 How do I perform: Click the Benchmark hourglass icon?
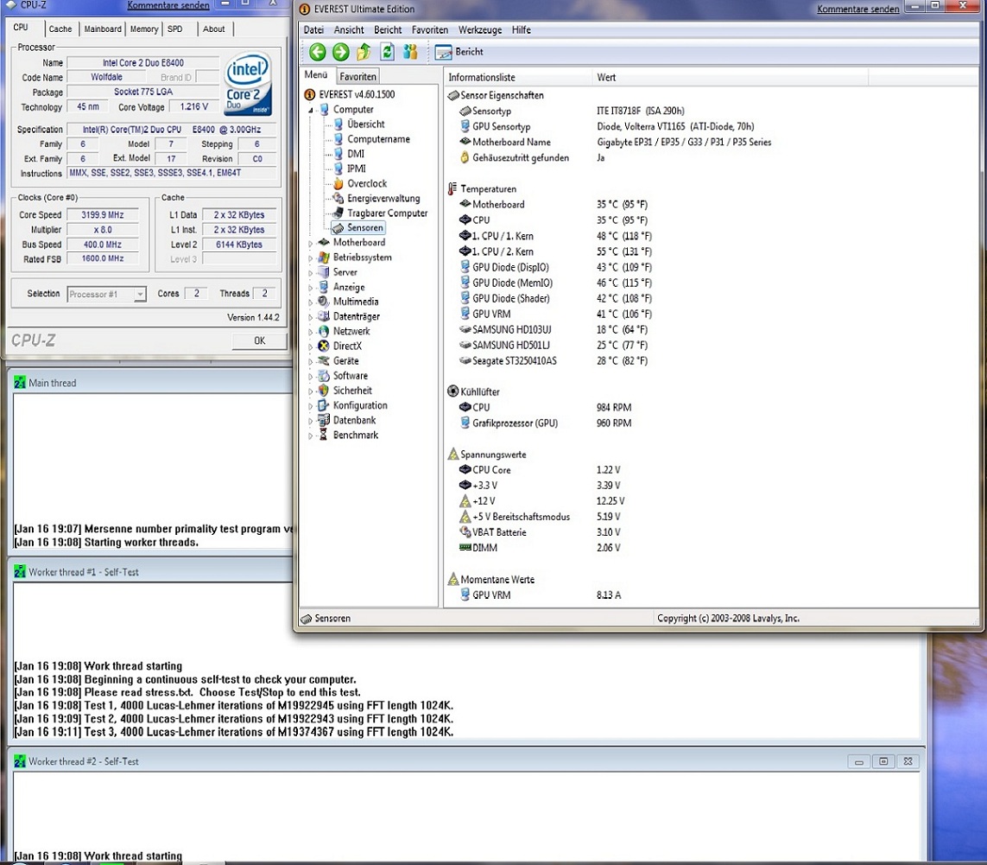pyautogui.click(x=324, y=435)
